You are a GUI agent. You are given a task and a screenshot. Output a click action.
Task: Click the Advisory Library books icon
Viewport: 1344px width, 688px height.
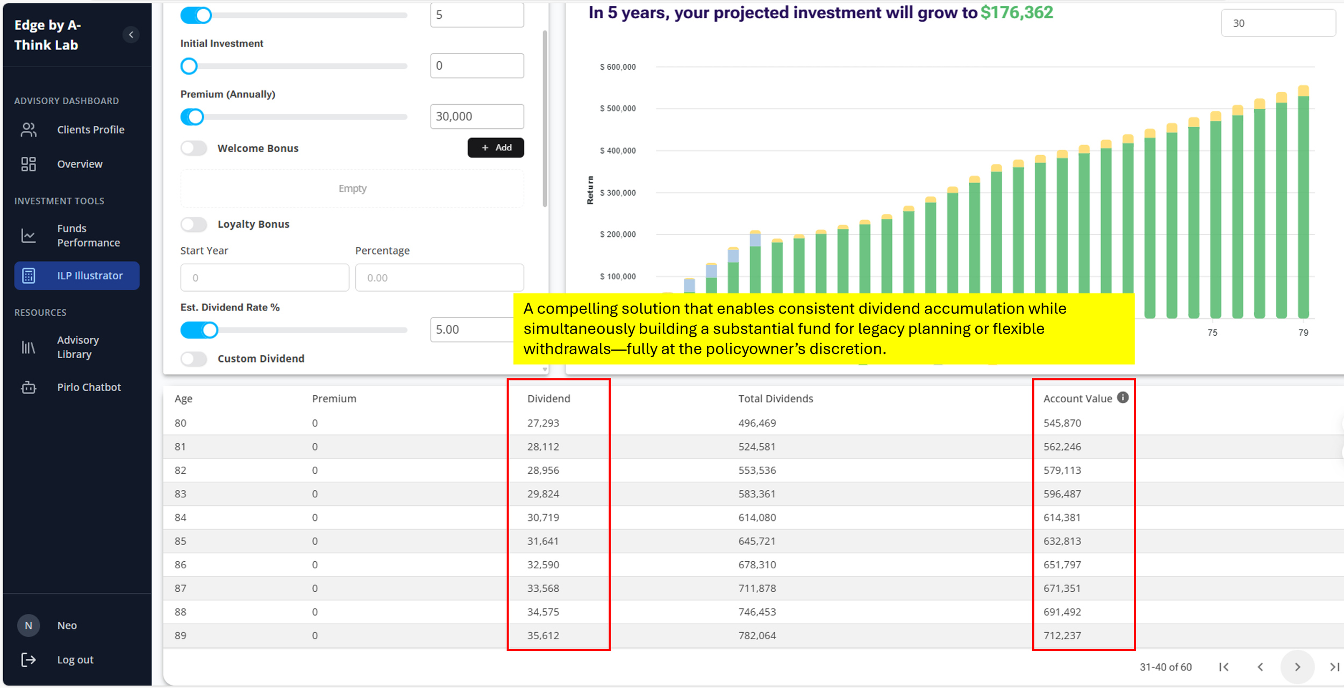28,347
